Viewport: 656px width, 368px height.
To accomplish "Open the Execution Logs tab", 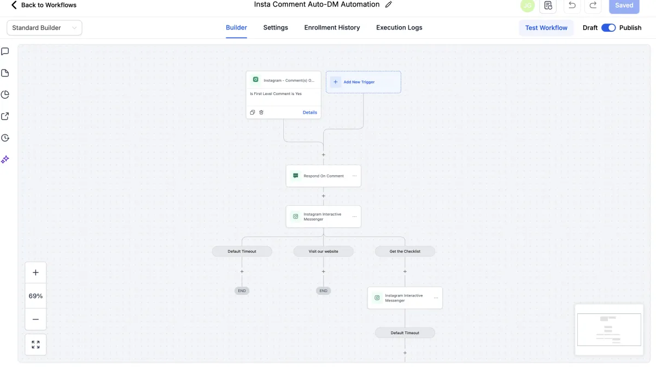I will click(x=399, y=28).
